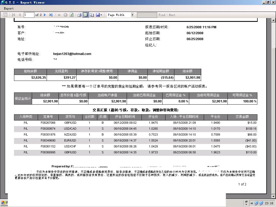Expand the Page Width zoom dropdown

point(132,15)
